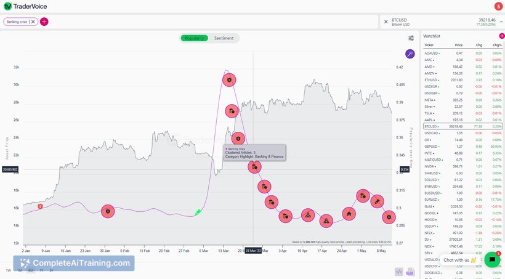Image resolution: width=505 pixels, height=279 pixels.
Task: Sort watchlist by Chg column
Action: click(x=479, y=45)
